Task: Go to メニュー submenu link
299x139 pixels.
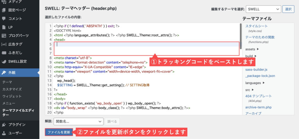Action: click(x=9, y=103)
